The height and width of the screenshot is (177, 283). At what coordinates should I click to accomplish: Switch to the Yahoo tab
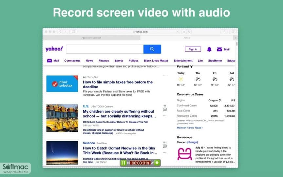point(187,38)
